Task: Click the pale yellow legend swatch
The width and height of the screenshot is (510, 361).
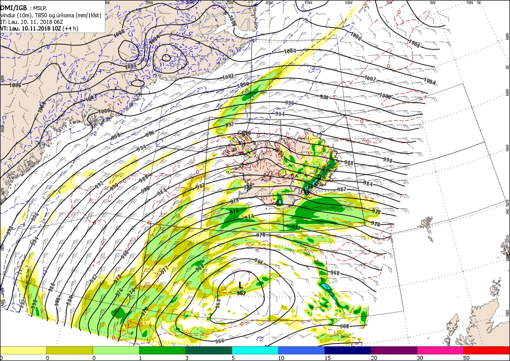Action: pyautogui.click(x=23, y=350)
